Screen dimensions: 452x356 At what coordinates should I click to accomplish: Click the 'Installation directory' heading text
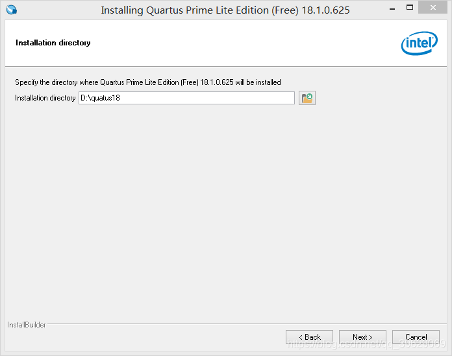pos(53,43)
